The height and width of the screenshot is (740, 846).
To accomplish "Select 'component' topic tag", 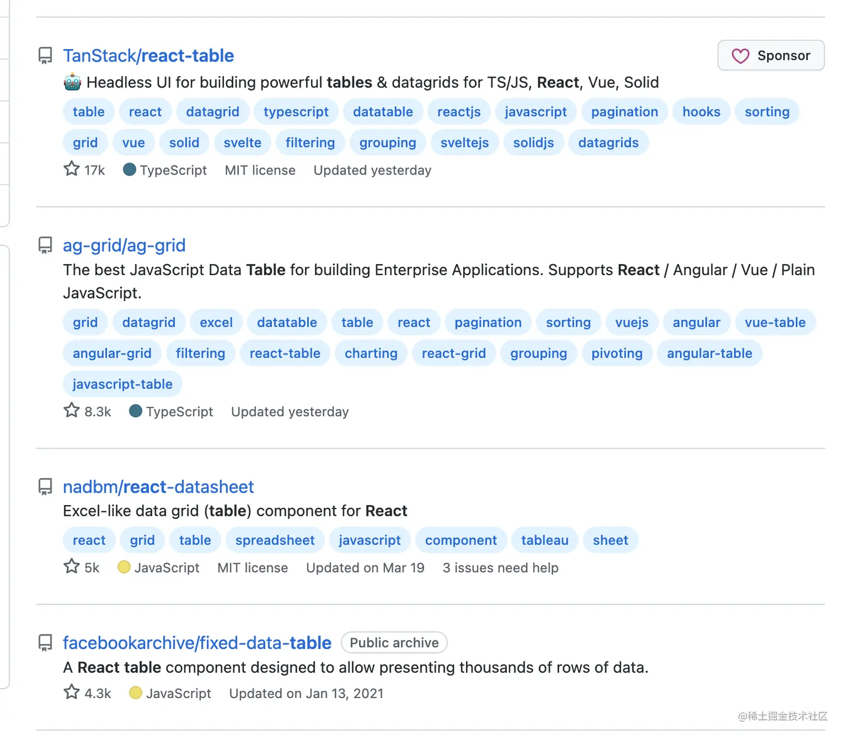I will click(460, 540).
